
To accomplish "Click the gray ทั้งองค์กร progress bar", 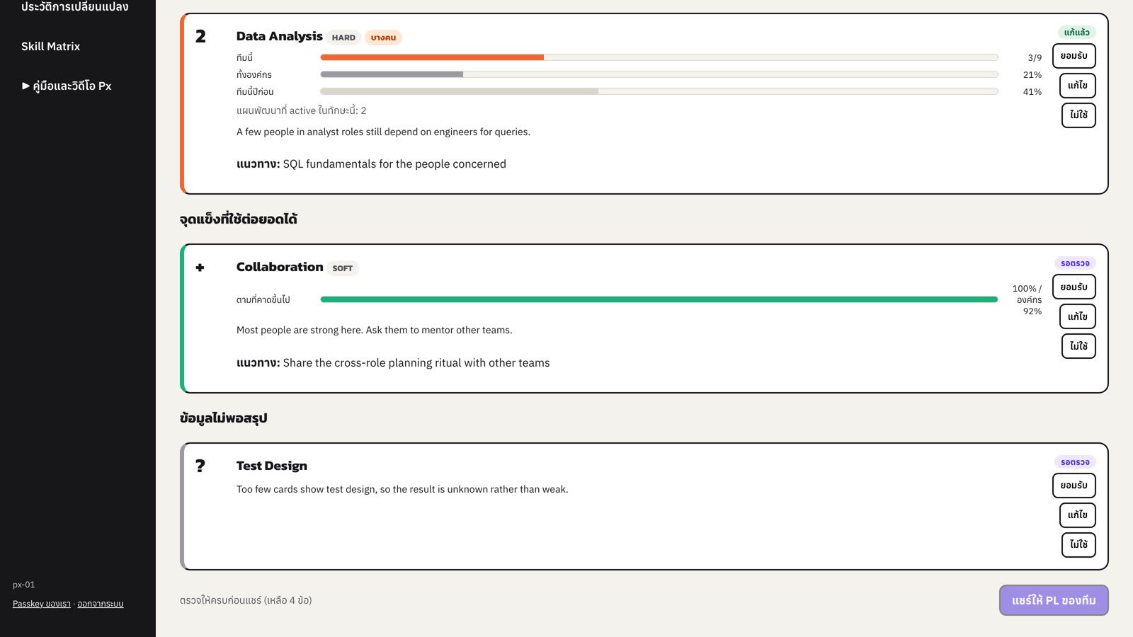I will click(x=659, y=74).
